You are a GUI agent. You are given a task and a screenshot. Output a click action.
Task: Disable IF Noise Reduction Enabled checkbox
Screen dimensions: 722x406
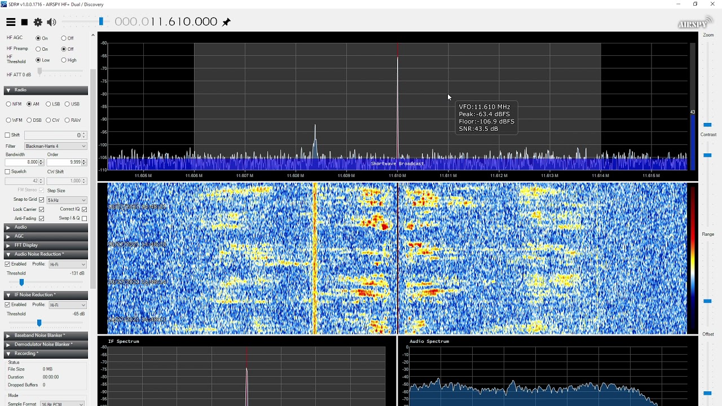tap(7, 304)
